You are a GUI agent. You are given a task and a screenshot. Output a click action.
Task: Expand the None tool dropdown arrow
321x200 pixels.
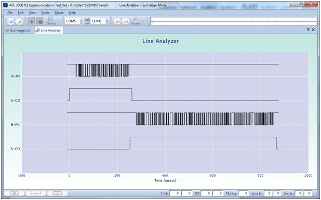(x=143, y=21)
